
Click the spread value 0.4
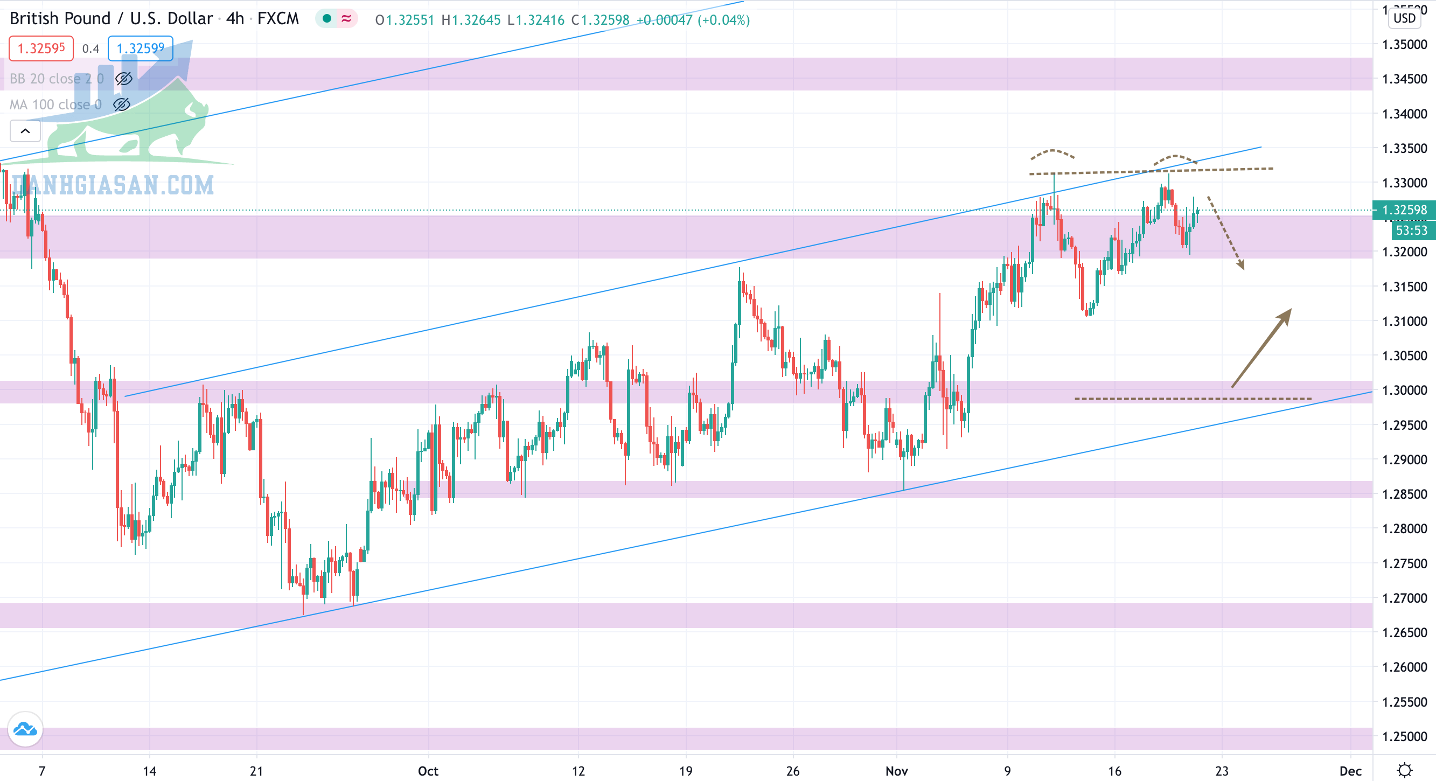[91, 48]
